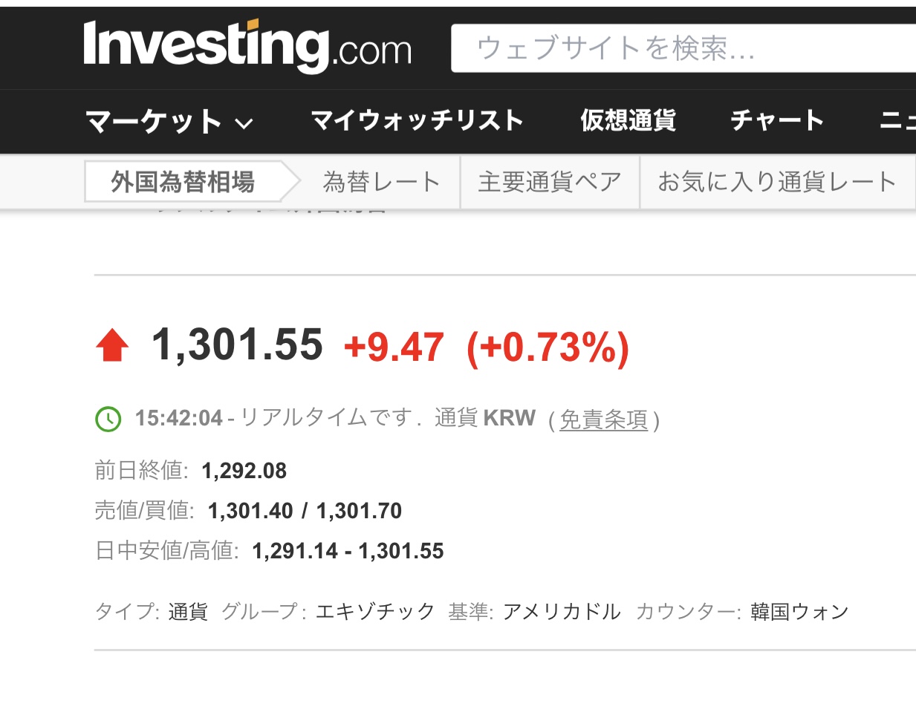The height and width of the screenshot is (718, 916).
Task: Expand the マーケット dropdown chevron
Action: pos(244,123)
